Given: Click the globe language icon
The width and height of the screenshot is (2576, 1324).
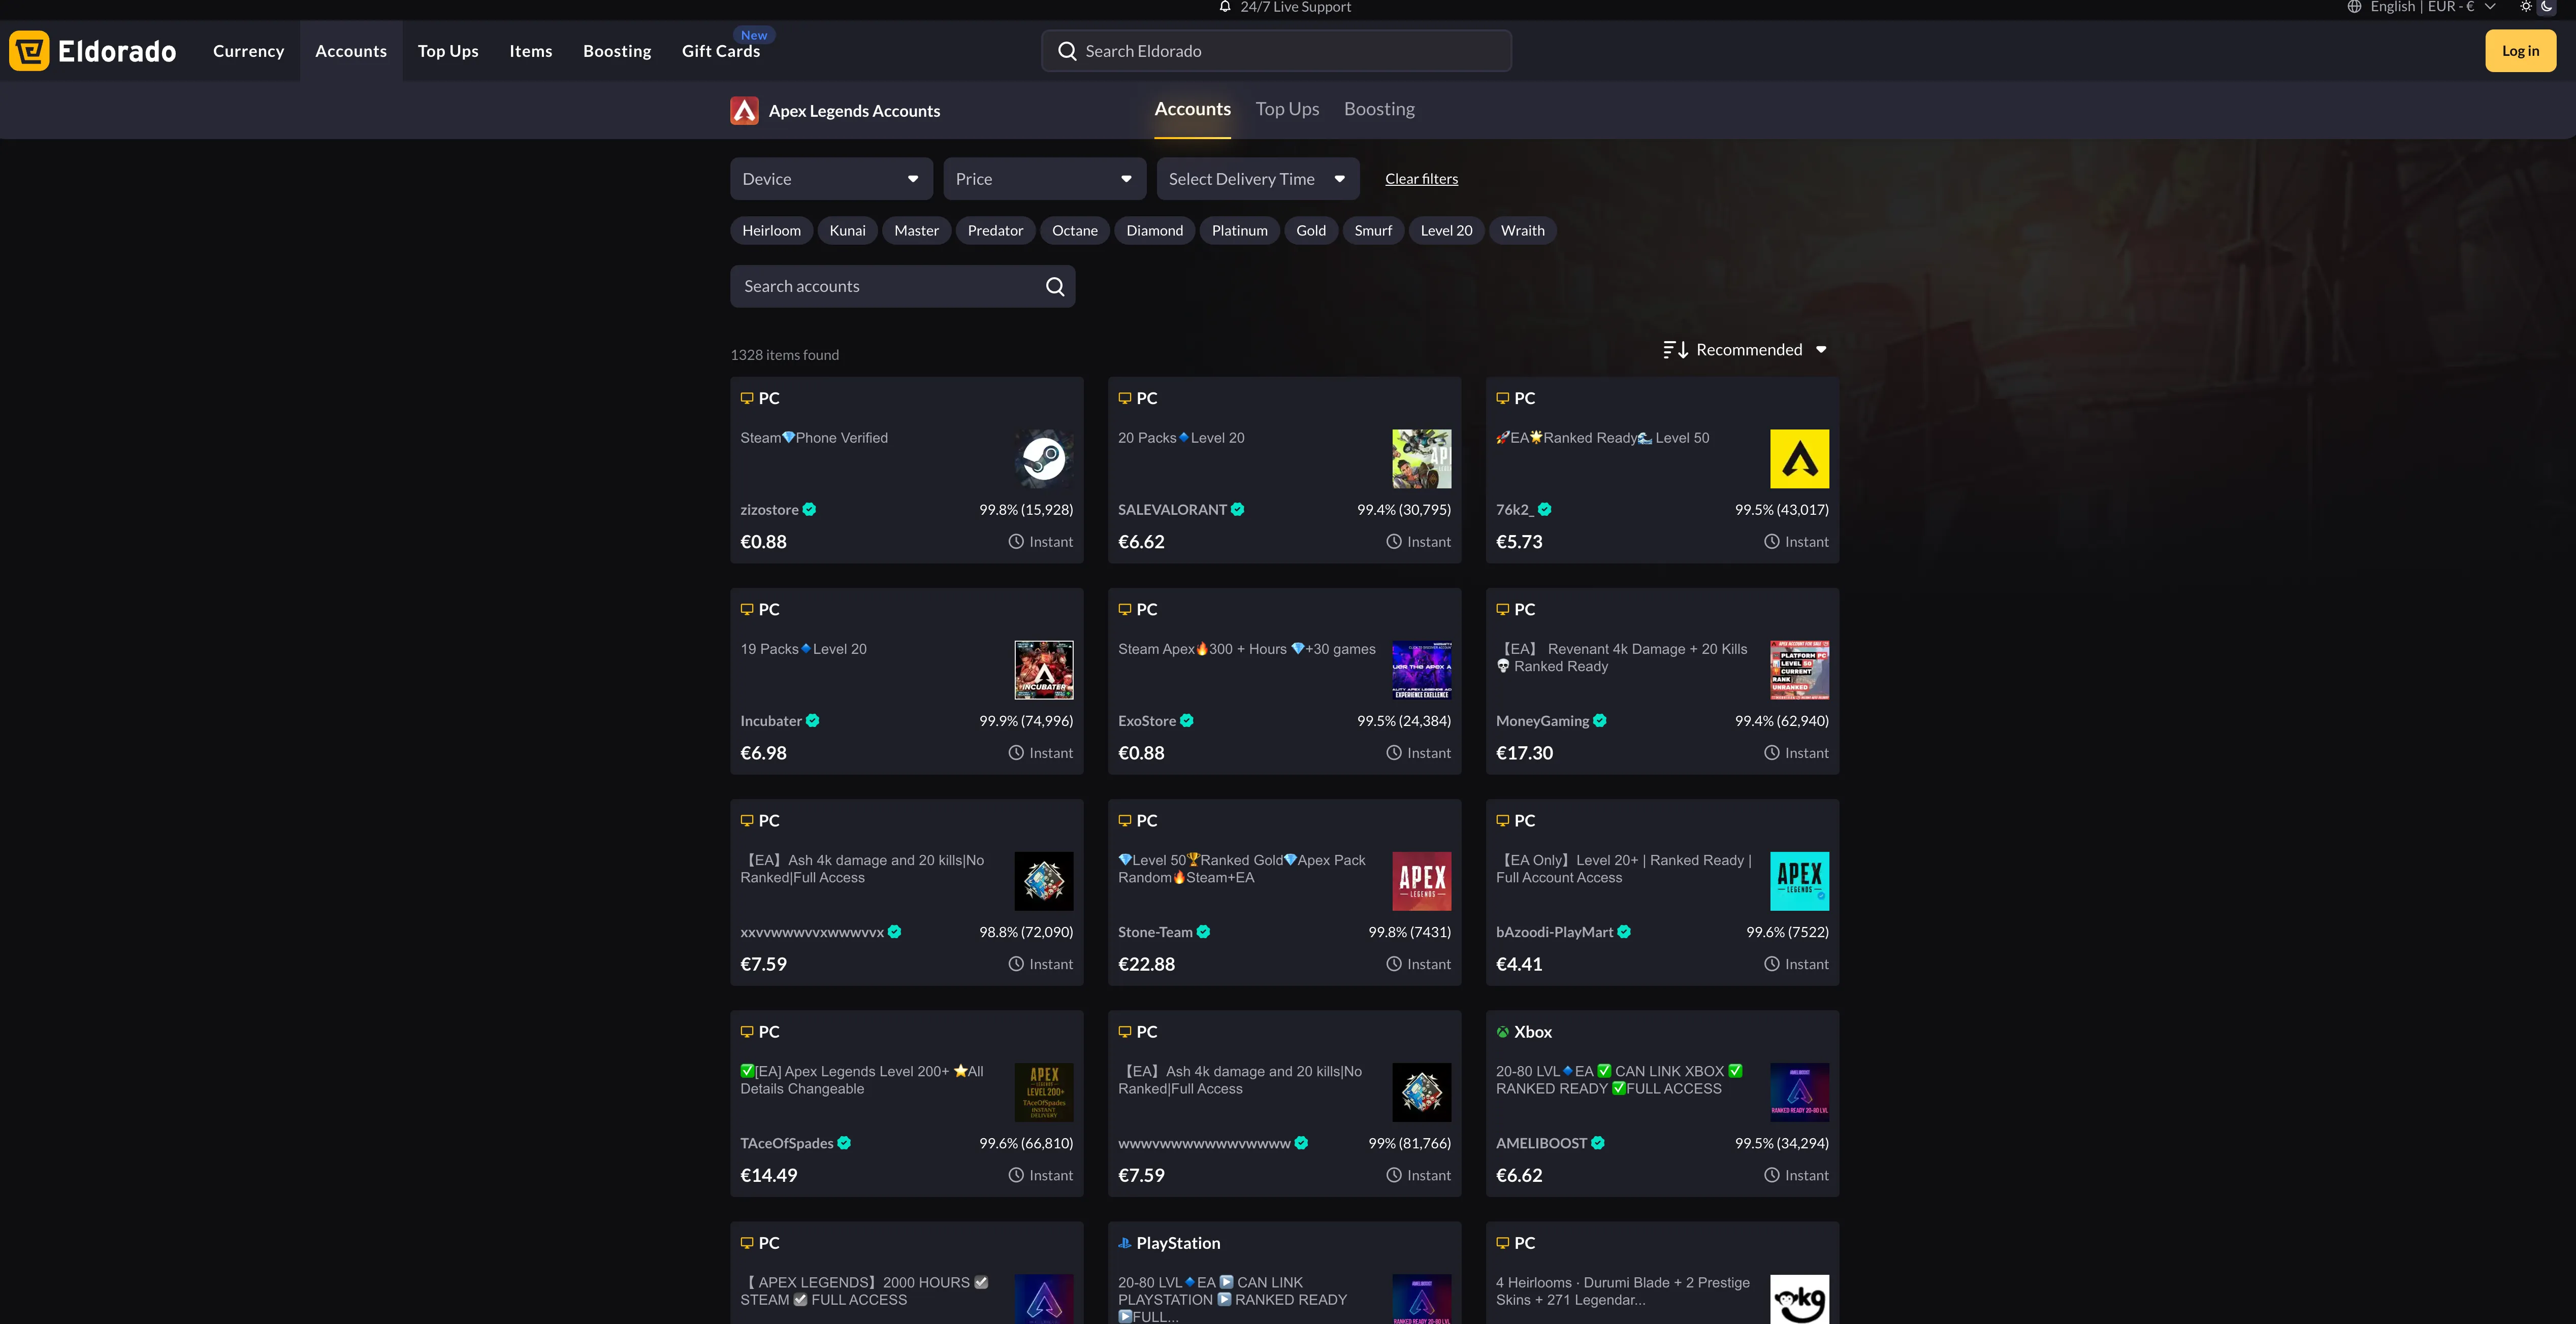Looking at the screenshot, I should pos(2354,7).
